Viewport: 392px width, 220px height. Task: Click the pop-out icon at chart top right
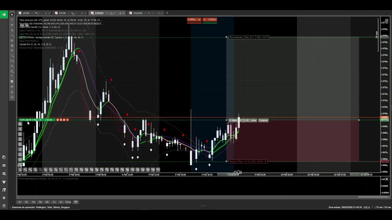[x=386, y=20]
